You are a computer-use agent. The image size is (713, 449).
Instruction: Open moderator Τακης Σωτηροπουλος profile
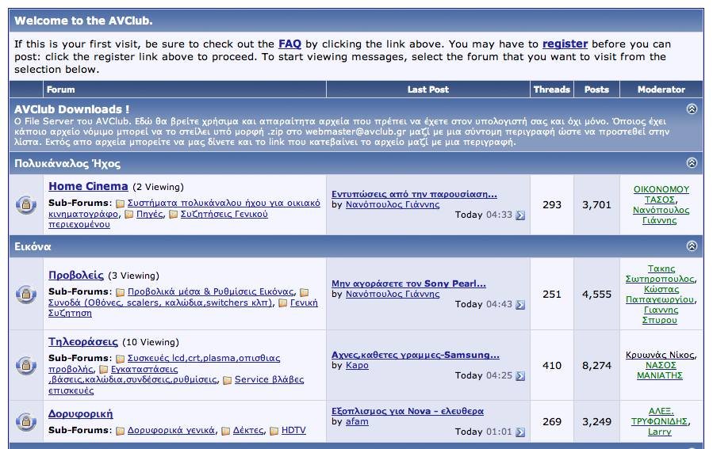click(660, 274)
